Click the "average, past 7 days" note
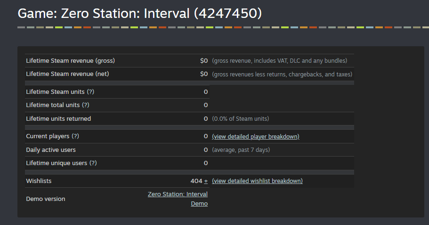Viewport: 429px width, 225px height. coord(241,150)
